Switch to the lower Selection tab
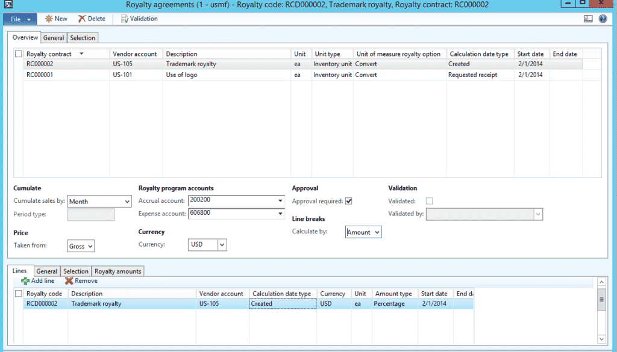This screenshot has height=352, width=617. (76, 271)
